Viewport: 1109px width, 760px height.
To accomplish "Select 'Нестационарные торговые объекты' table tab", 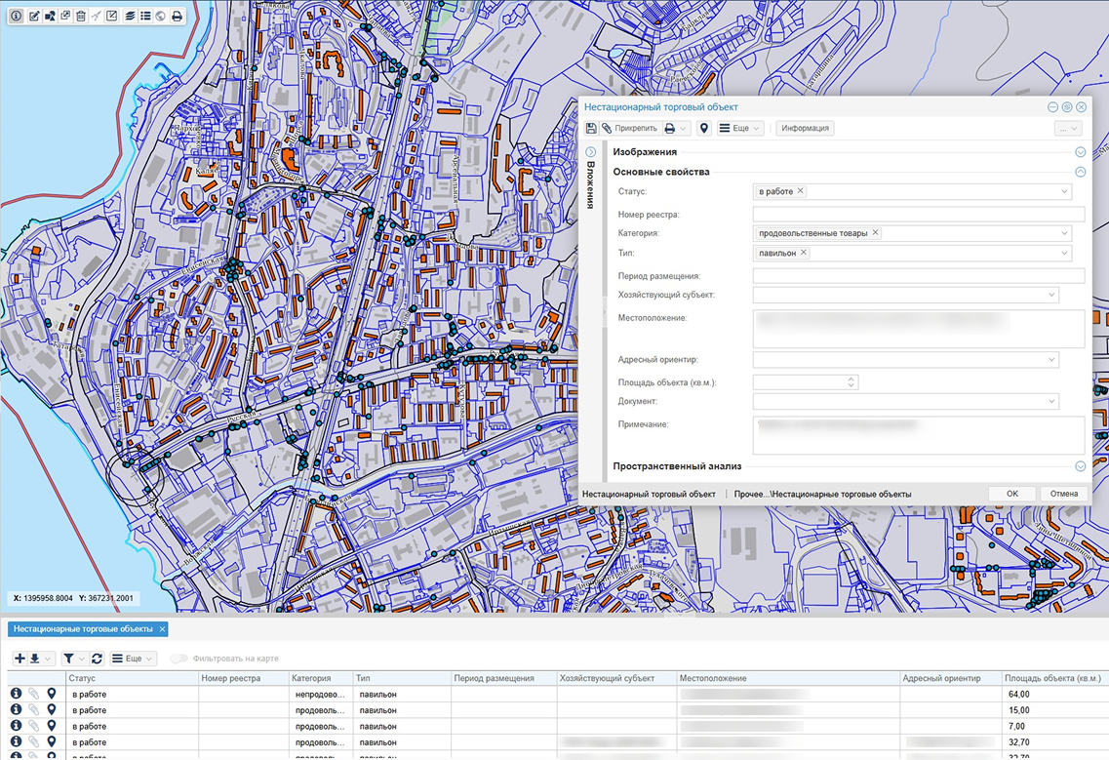I will click(82, 629).
